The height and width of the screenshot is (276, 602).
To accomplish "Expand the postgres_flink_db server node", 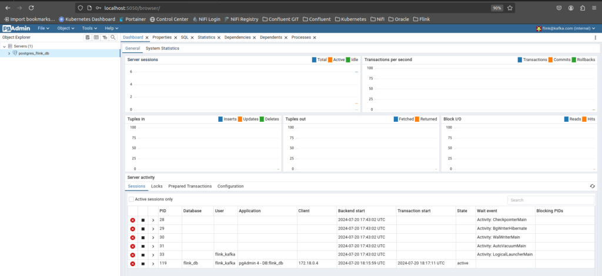I will click(9, 53).
